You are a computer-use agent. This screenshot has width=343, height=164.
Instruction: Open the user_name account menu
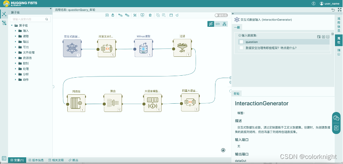click(x=330, y=4)
